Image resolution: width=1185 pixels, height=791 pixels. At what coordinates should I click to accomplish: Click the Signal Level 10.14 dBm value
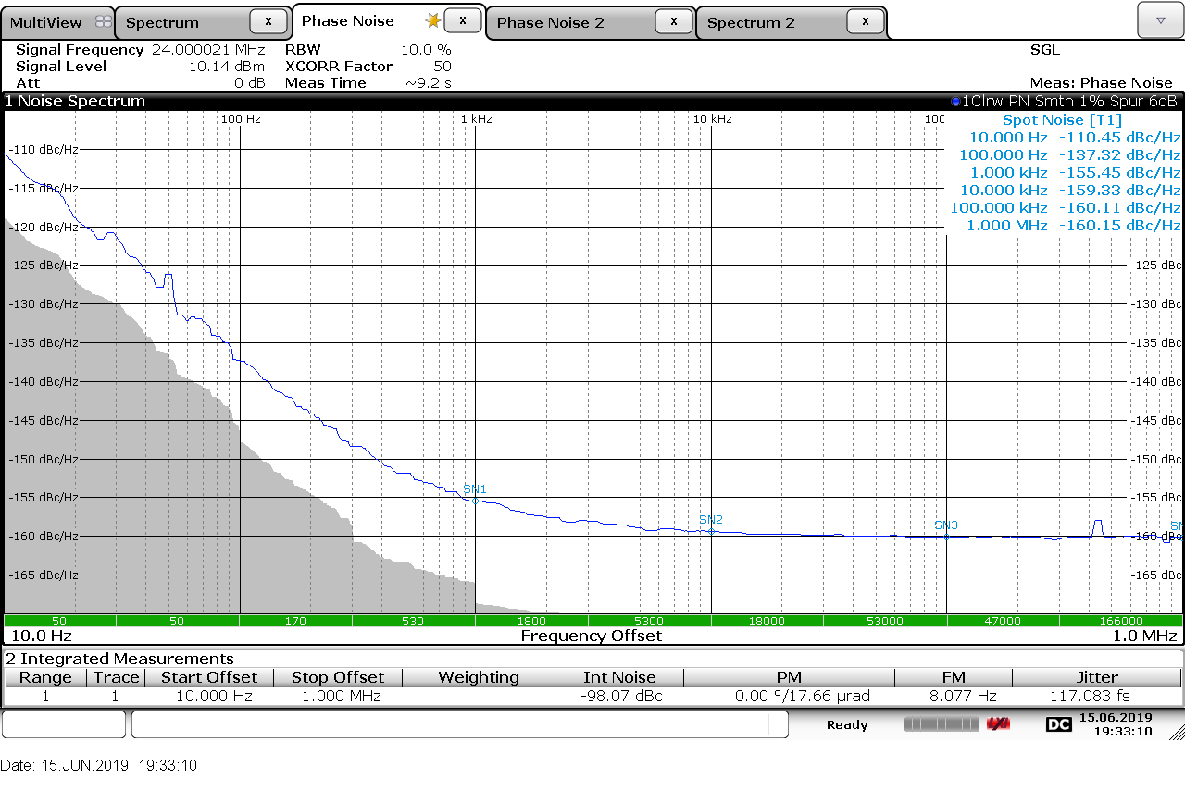point(227,67)
